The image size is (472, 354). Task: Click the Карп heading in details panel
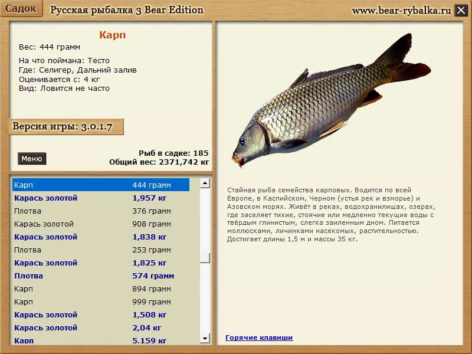tap(112, 35)
